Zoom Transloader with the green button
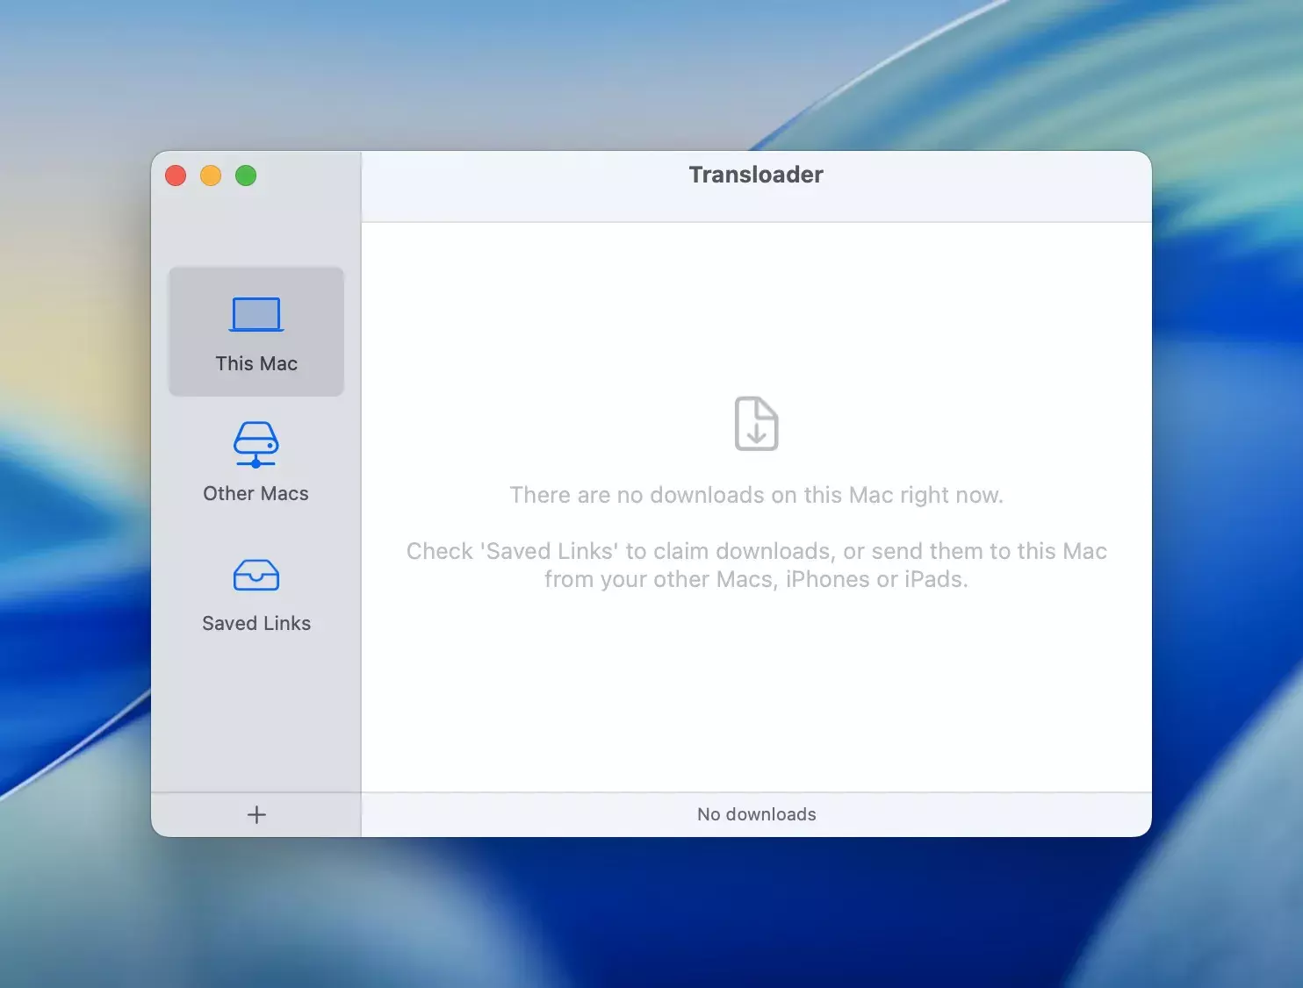 (246, 175)
